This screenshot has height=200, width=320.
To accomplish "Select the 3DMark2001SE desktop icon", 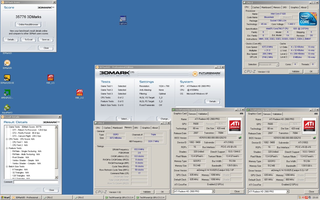I will pyautogui.click(x=7, y=79).
